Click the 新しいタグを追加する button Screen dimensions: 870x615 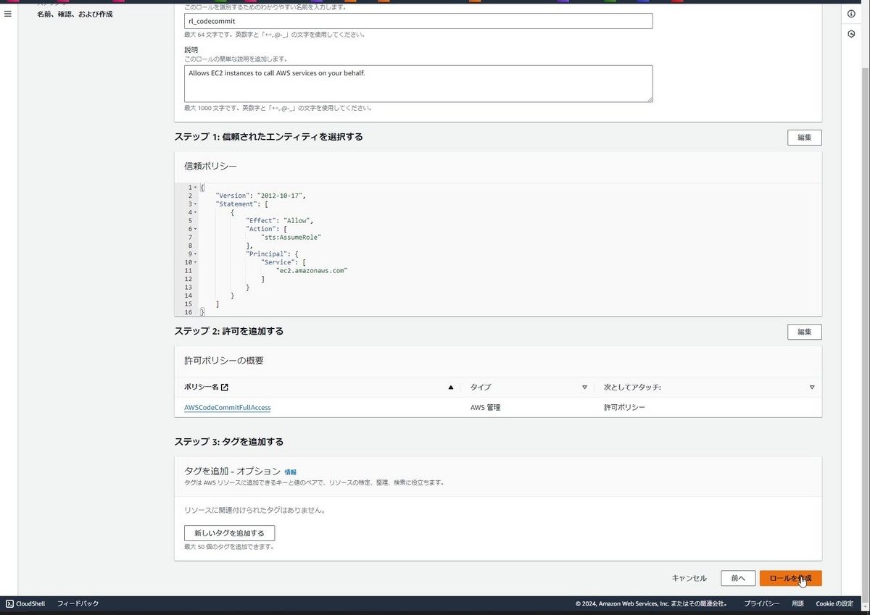point(229,532)
